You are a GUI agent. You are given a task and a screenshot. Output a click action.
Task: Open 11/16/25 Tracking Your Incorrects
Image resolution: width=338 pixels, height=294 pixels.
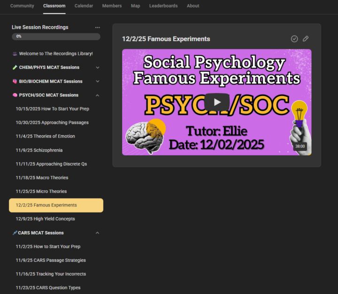tap(51, 274)
